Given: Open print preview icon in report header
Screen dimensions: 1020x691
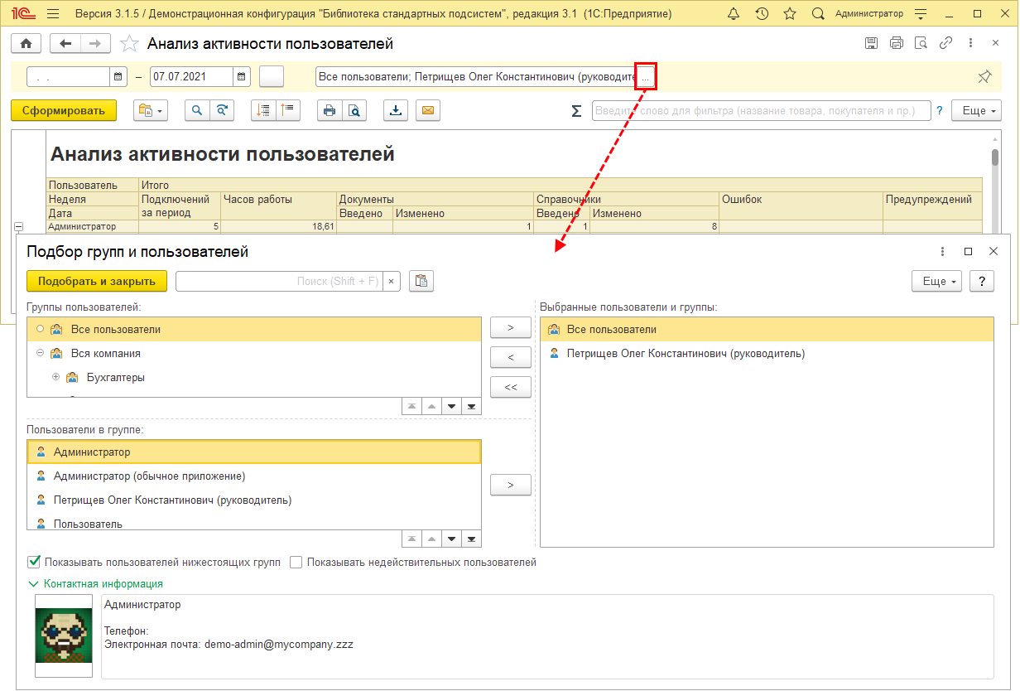Looking at the screenshot, I should (921, 44).
